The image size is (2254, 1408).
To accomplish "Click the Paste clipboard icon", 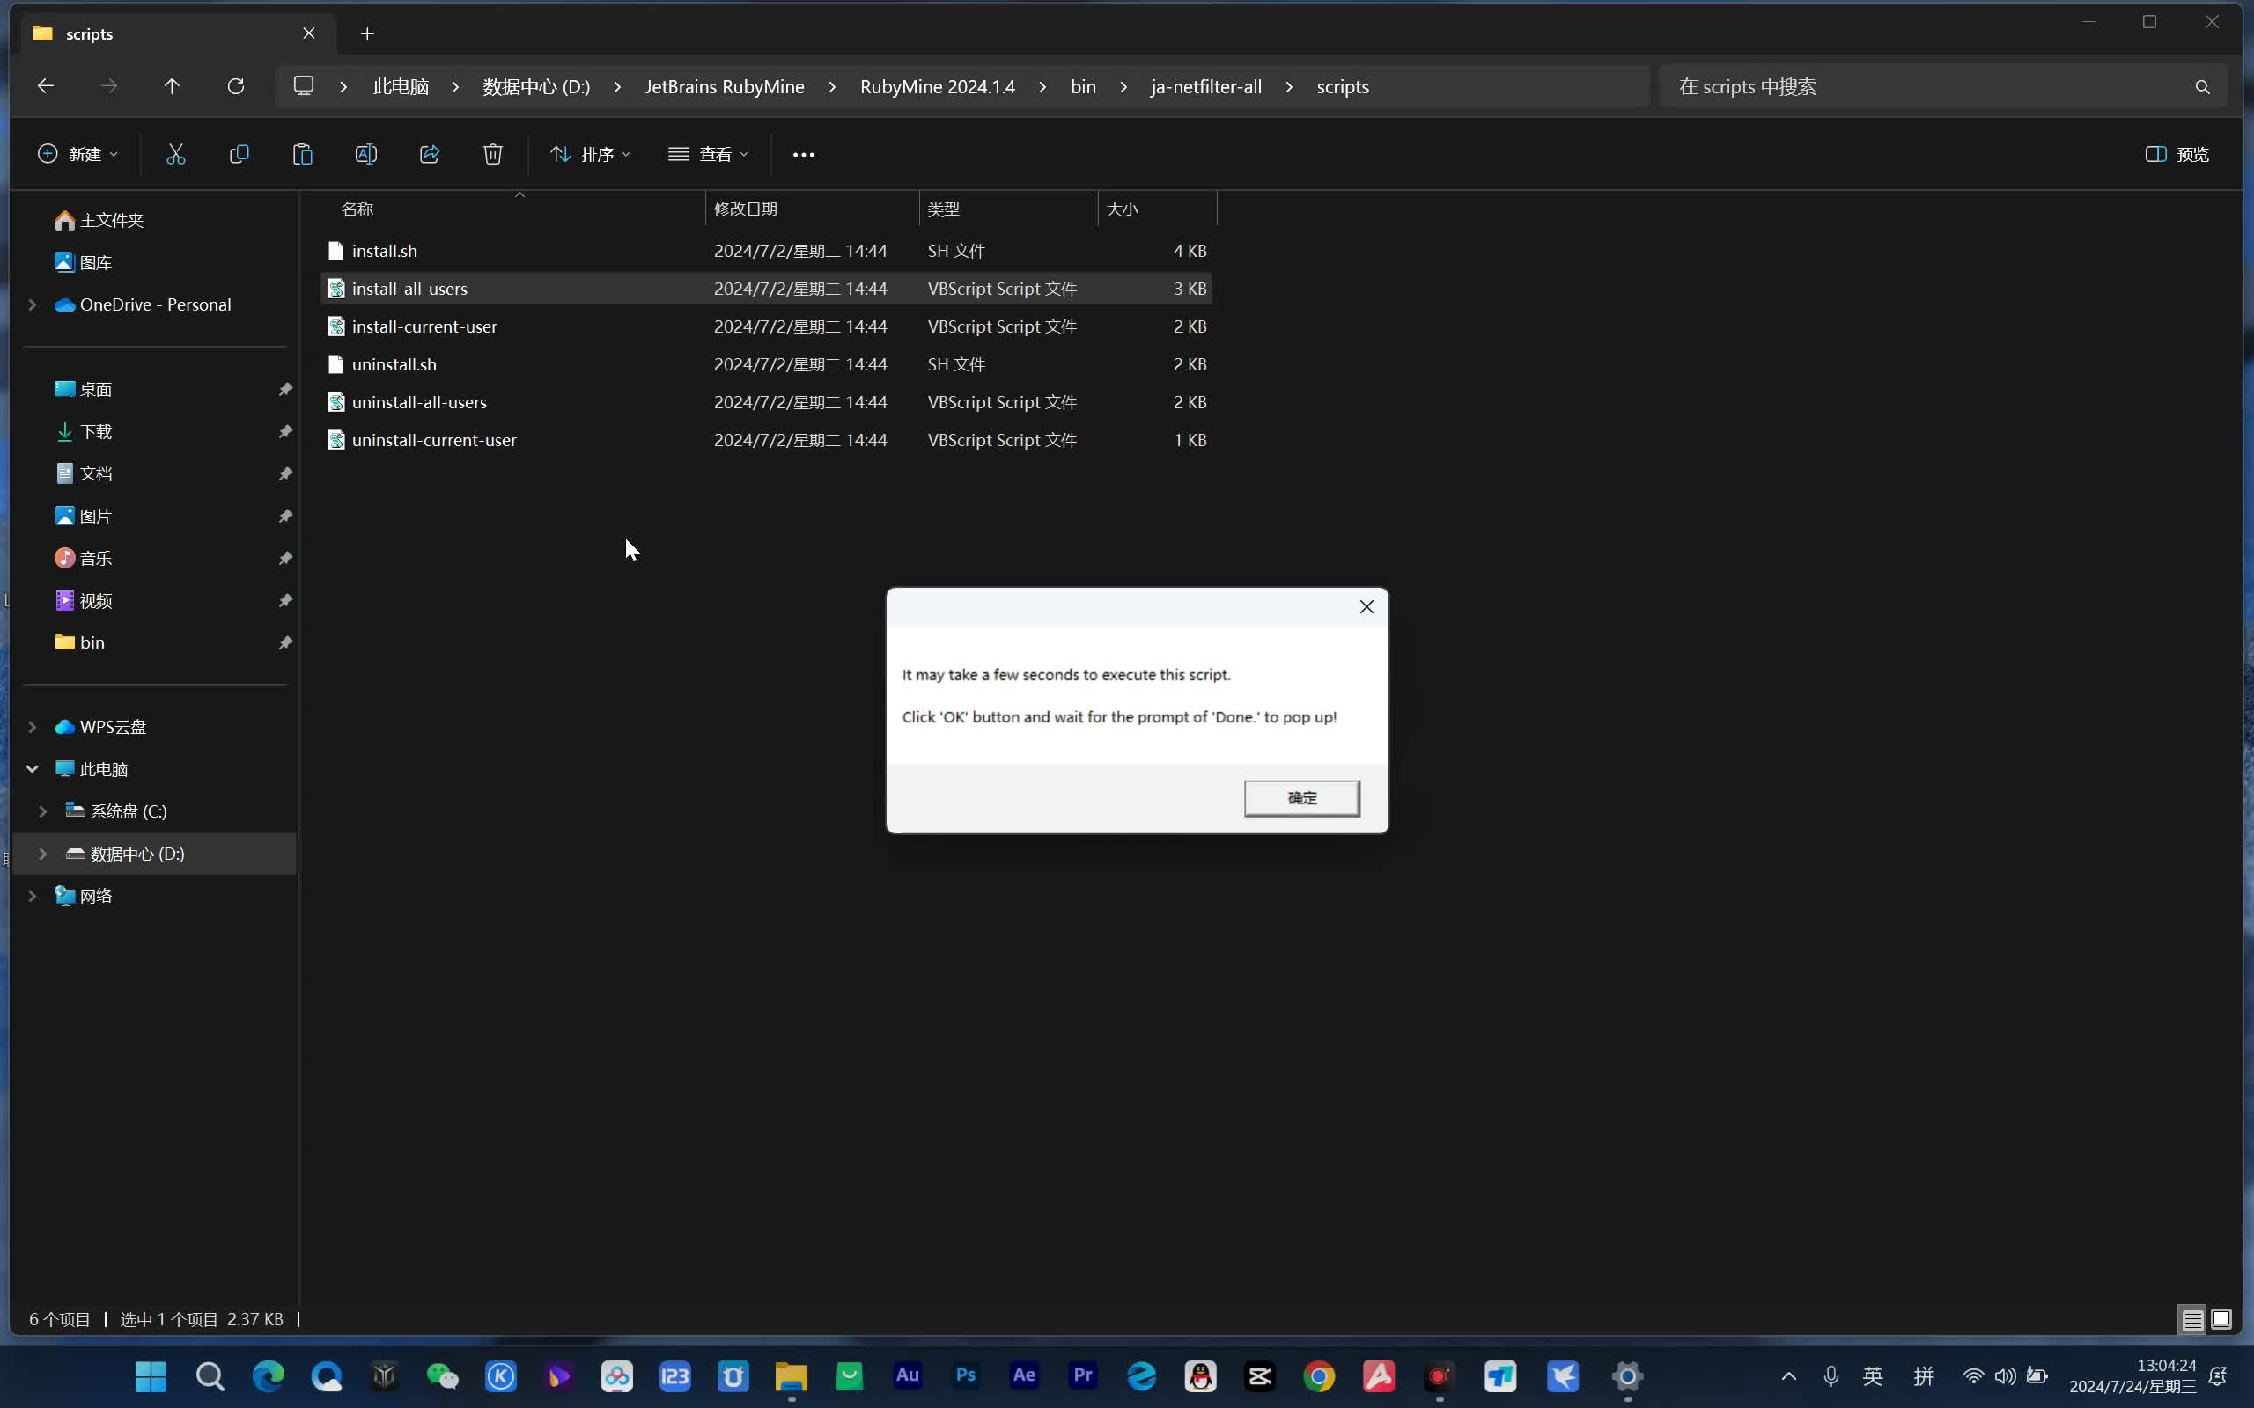I will point(303,155).
